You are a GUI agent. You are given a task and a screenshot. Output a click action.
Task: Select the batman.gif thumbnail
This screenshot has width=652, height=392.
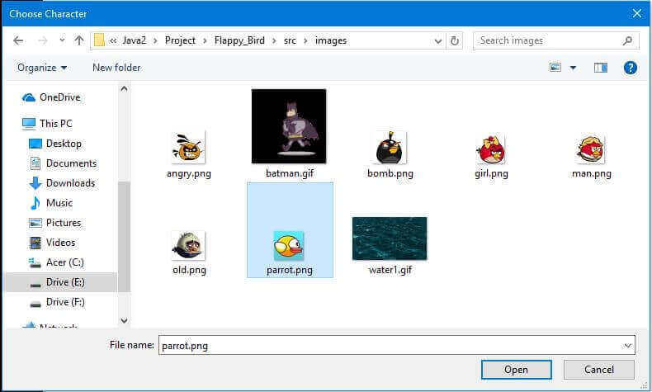[289, 126]
